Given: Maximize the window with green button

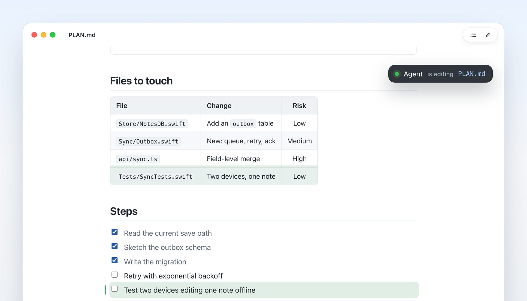Looking at the screenshot, I should 53,35.
